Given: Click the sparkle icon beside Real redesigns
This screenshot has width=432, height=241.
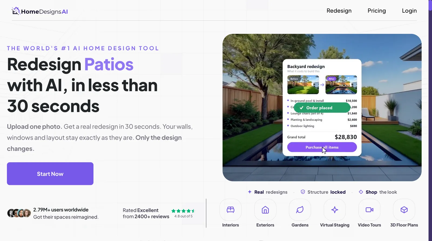Looking at the screenshot, I should click(x=250, y=192).
